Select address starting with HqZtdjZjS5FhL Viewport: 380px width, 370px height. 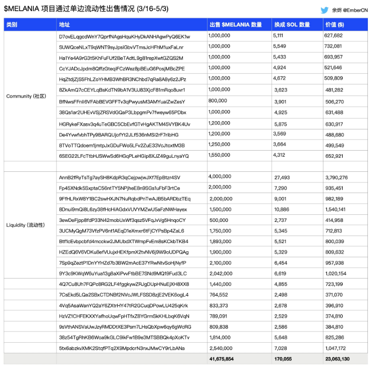[122, 79]
